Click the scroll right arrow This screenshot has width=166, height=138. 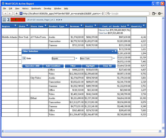(x=160, y=131)
